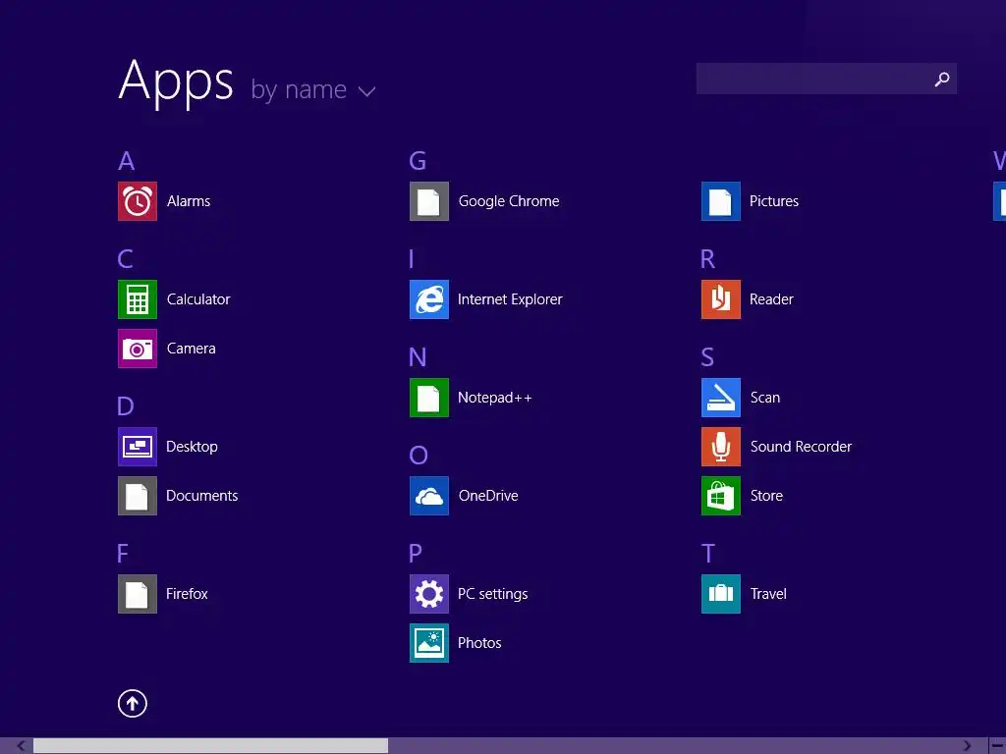Click the Google Chrome icon

(429, 201)
